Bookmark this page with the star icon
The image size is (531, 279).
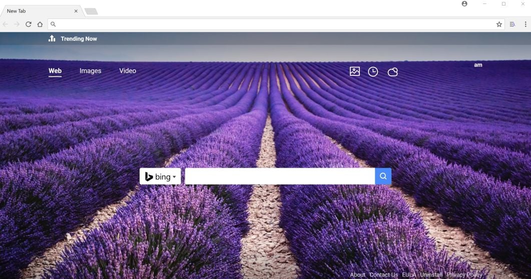(499, 24)
